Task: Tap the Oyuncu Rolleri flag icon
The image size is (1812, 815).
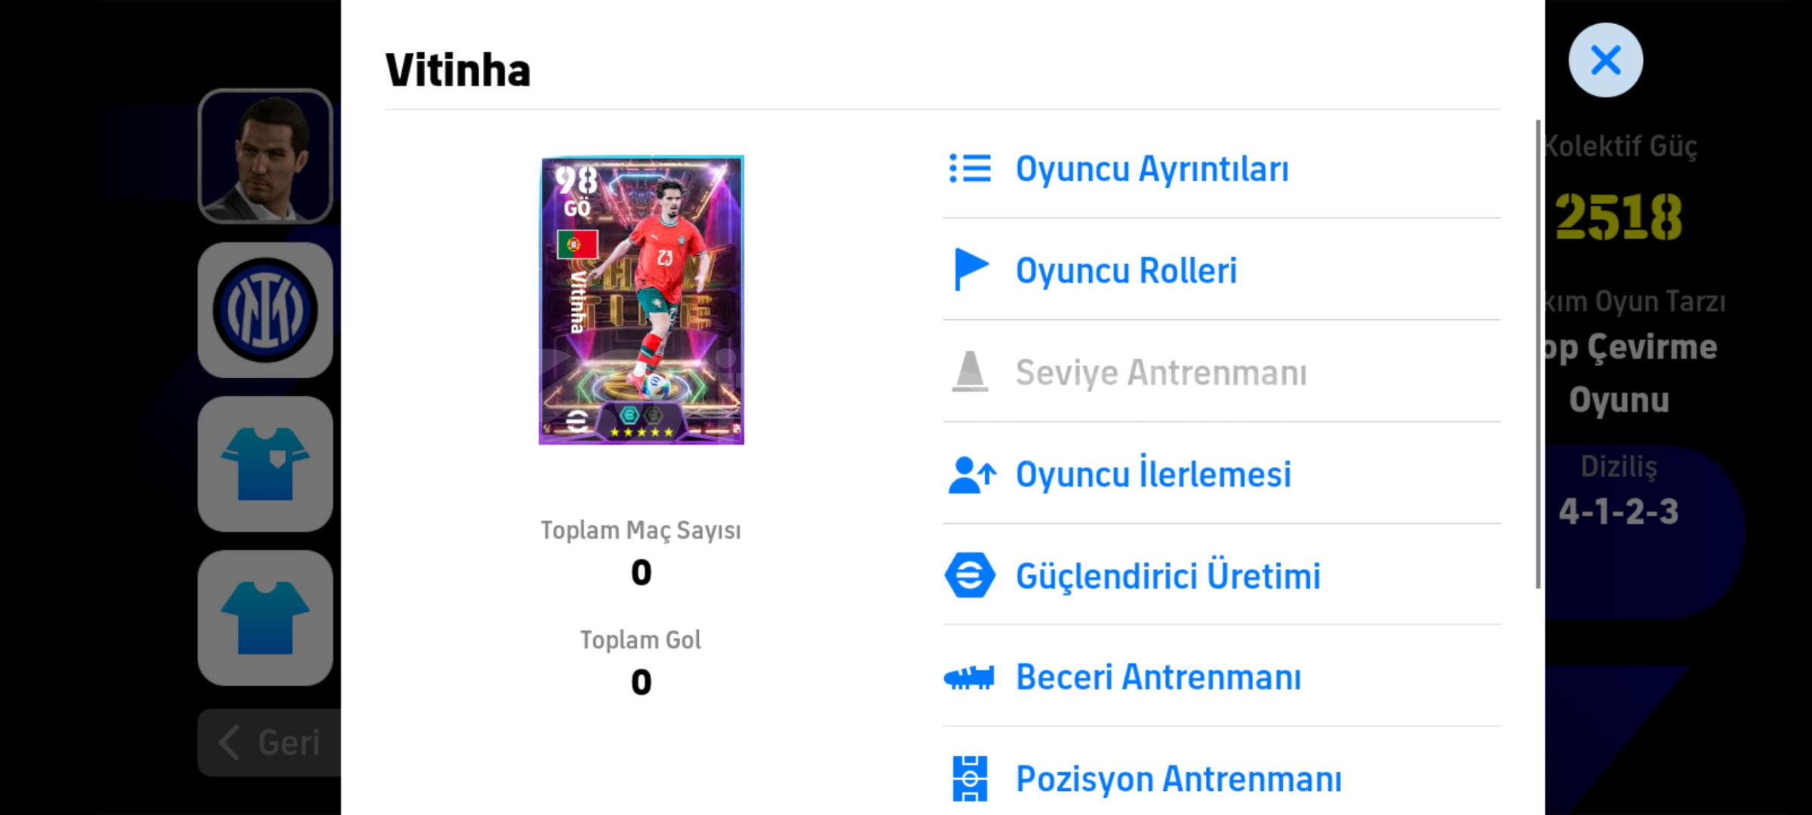Action: tap(971, 269)
